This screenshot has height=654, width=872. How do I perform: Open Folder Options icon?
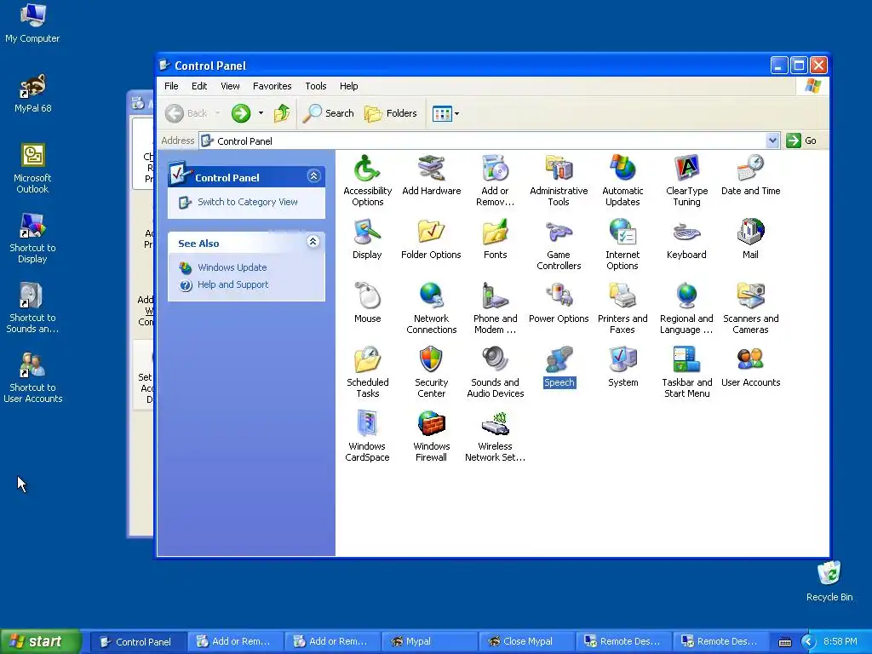coord(431,238)
